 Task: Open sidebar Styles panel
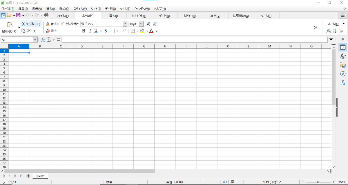click(x=343, y=56)
